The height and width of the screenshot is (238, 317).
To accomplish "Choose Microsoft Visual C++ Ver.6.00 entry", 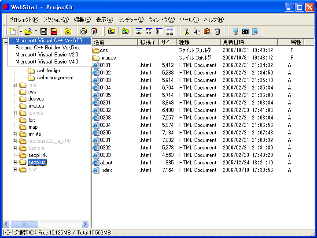I will [50, 41].
